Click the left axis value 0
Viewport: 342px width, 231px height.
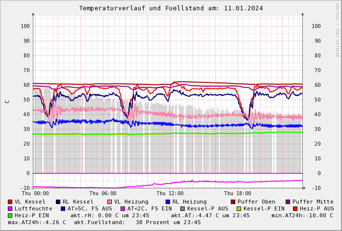coord(28,173)
